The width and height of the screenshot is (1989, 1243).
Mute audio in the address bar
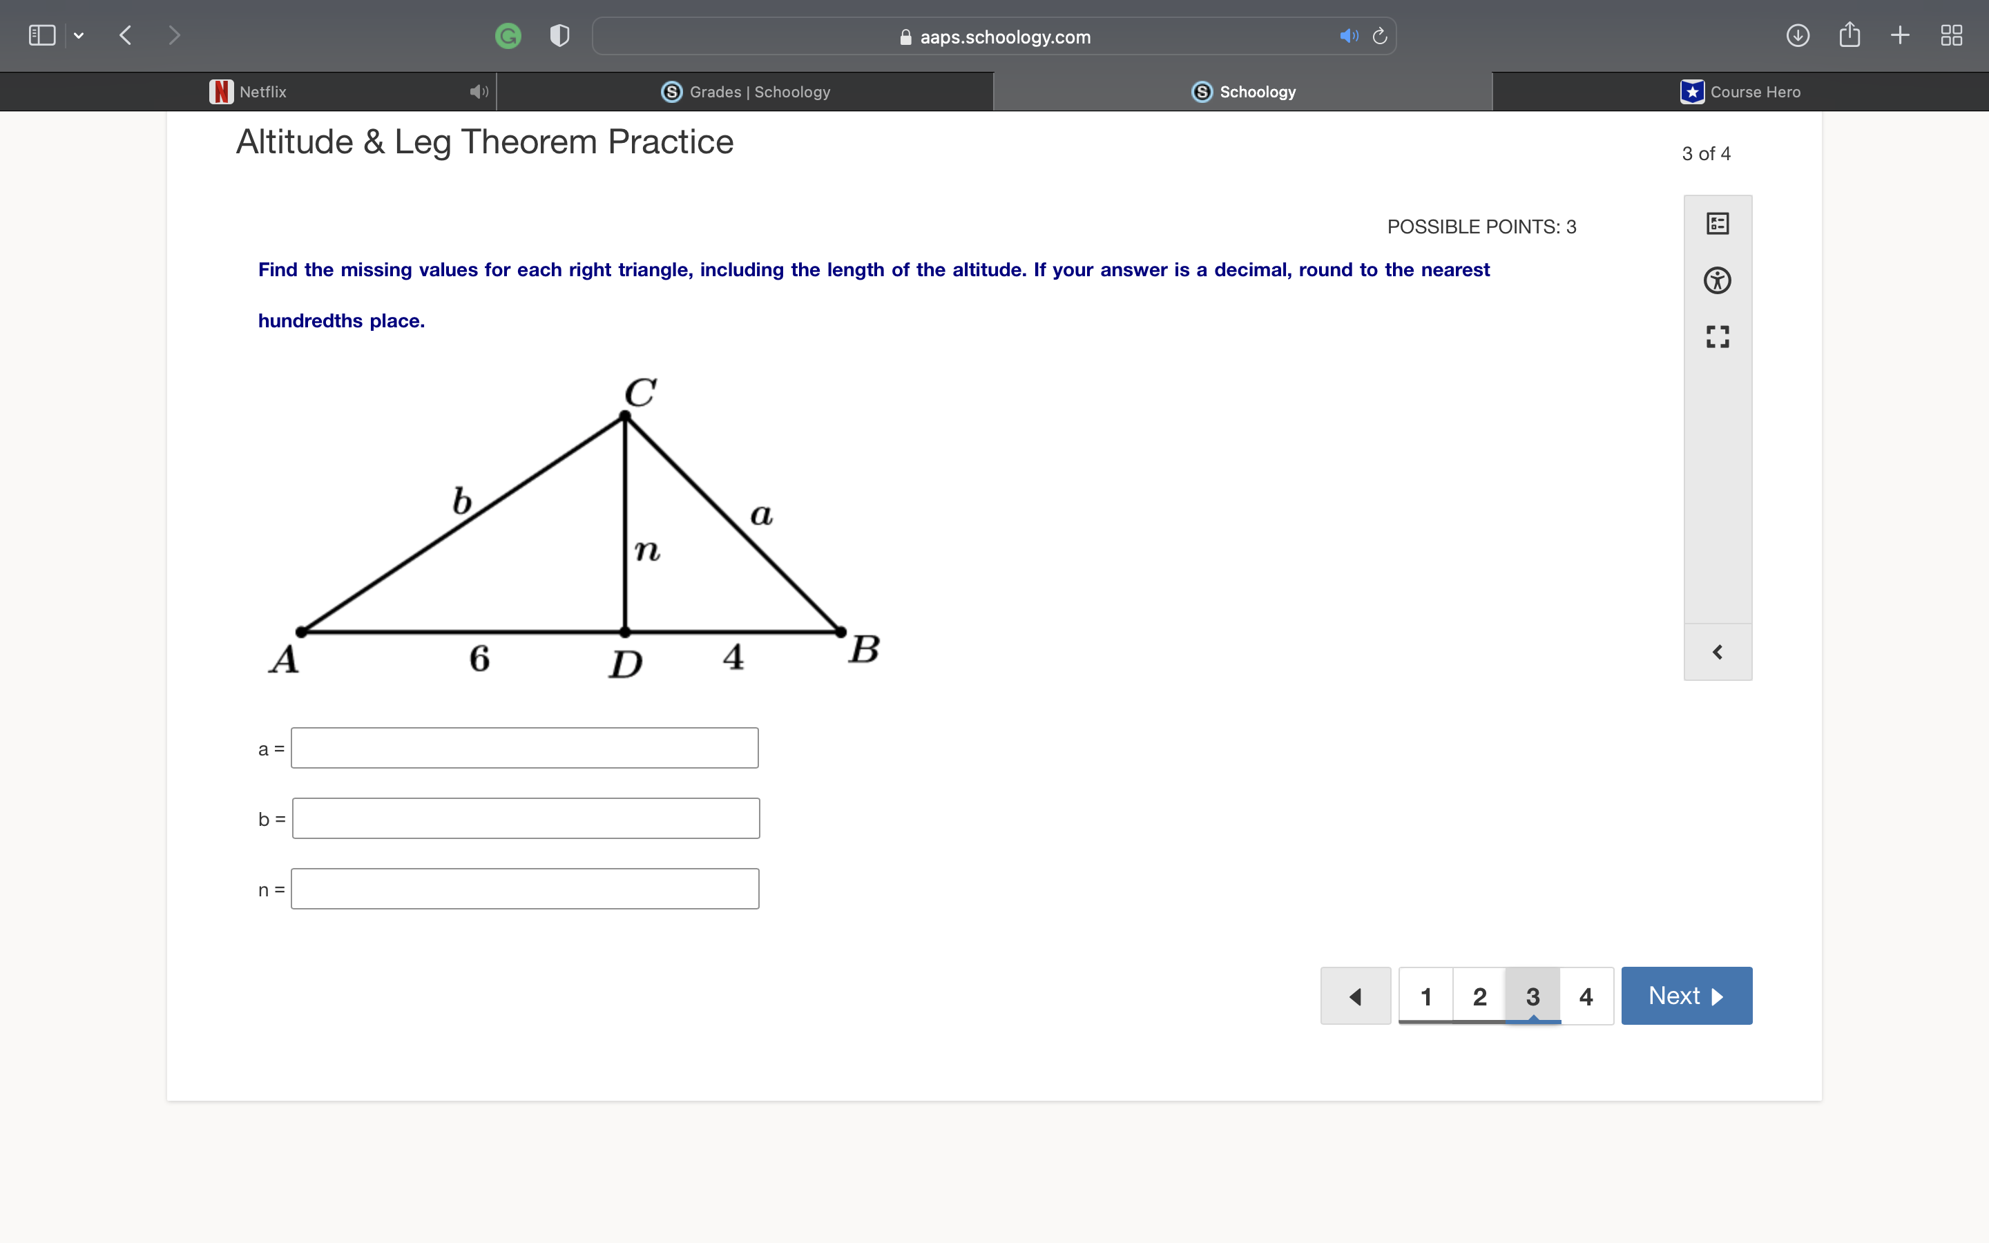[1348, 36]
